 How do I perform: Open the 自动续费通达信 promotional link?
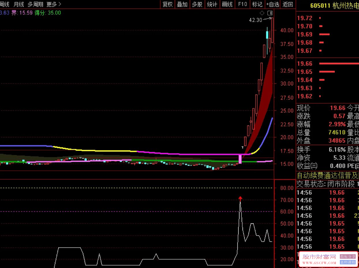point(328,175)
